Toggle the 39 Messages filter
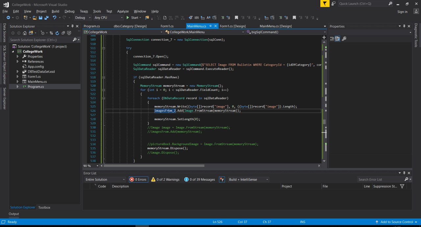This screenshot has height=227, width=421. pyautogui.click(x=200, y=179)
